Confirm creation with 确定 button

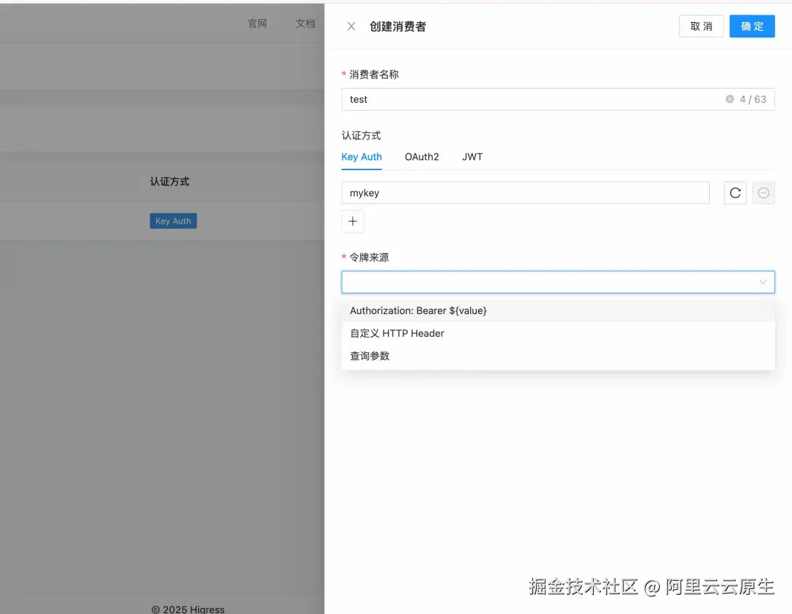click(752, 26)
